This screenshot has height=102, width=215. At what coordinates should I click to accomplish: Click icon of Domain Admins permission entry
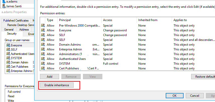(x=43, y=45)
